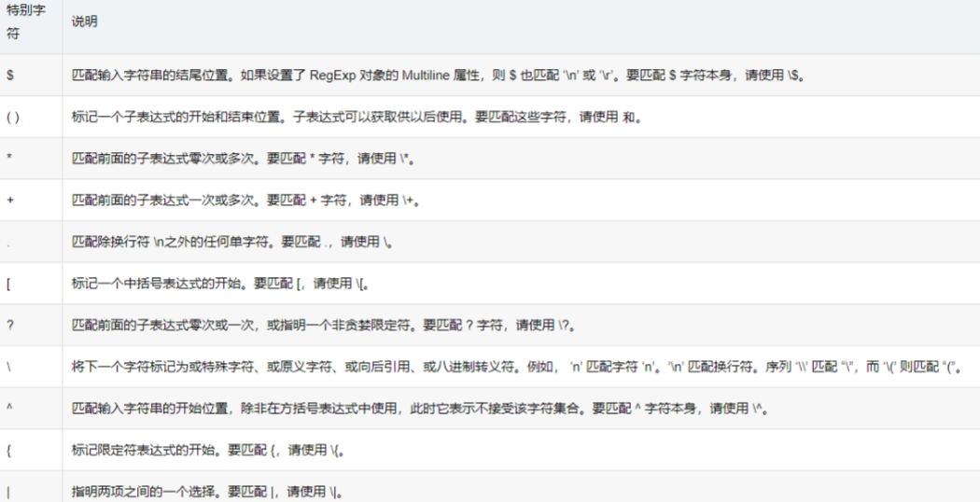The width and height of the screenshot is (980, 502).
Task: Click the description 匹配前面的子表达式一次或多次
Action: click(245, 201)
